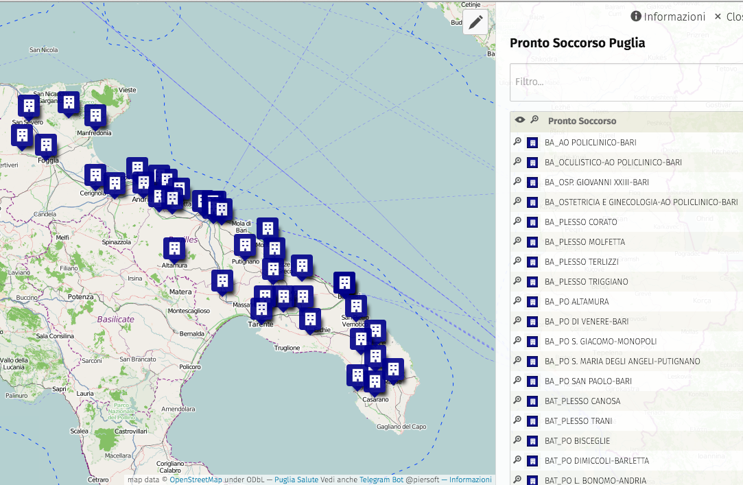Open the OpenStreetMap attribution link

click(196, 480)
